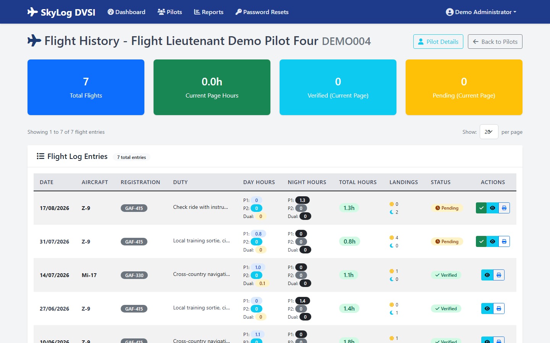Click the TOTAL HOURS column header

click(x=358, y=182)
